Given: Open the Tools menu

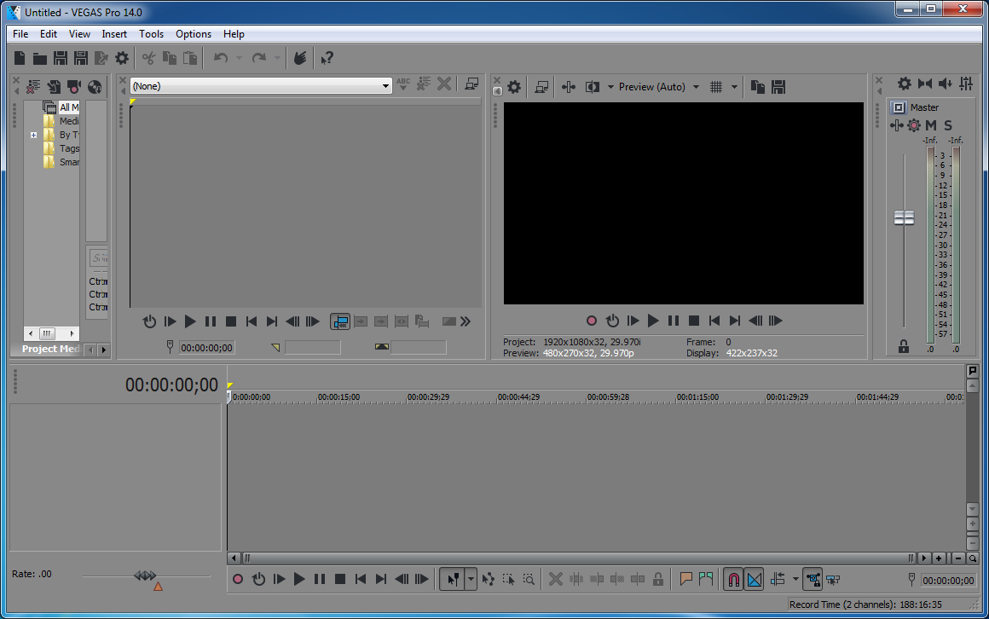Looking at the screenshot, I should coord(152,34).
